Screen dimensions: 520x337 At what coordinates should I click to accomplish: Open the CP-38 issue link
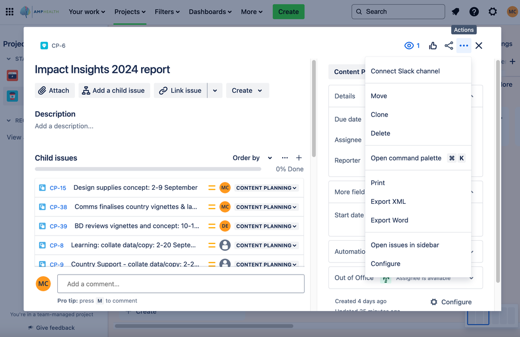point(58,207)
